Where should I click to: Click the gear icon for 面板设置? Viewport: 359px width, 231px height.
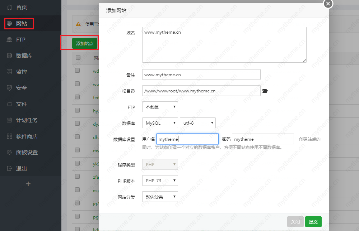click(10, 152)
